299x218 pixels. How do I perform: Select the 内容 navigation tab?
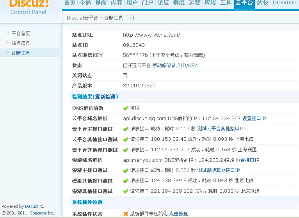tap(116, 3)
